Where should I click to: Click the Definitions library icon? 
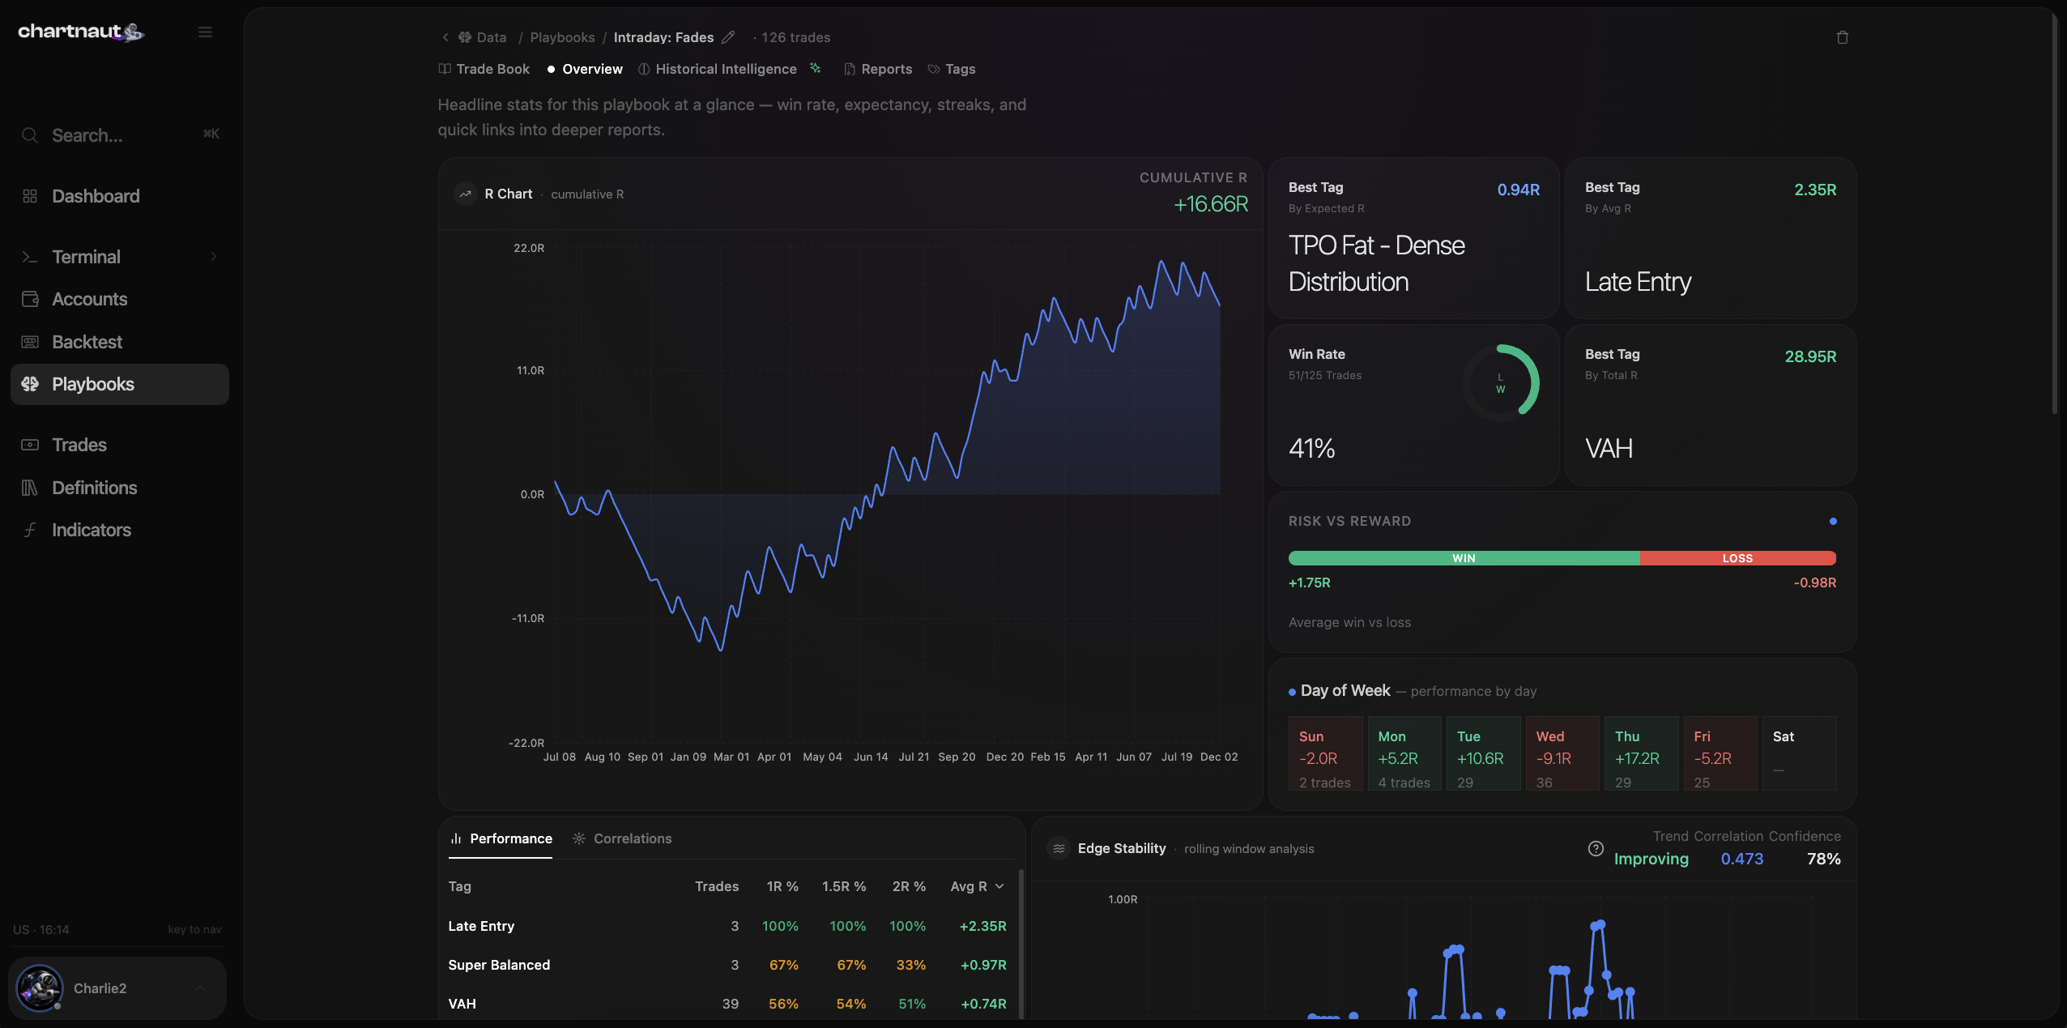(x=30, y=488)
